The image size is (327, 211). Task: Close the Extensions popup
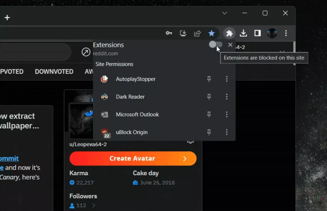230,45
